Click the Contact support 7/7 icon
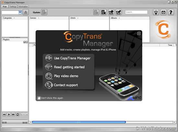Screen dimensions: 178x132 (49, 85)
